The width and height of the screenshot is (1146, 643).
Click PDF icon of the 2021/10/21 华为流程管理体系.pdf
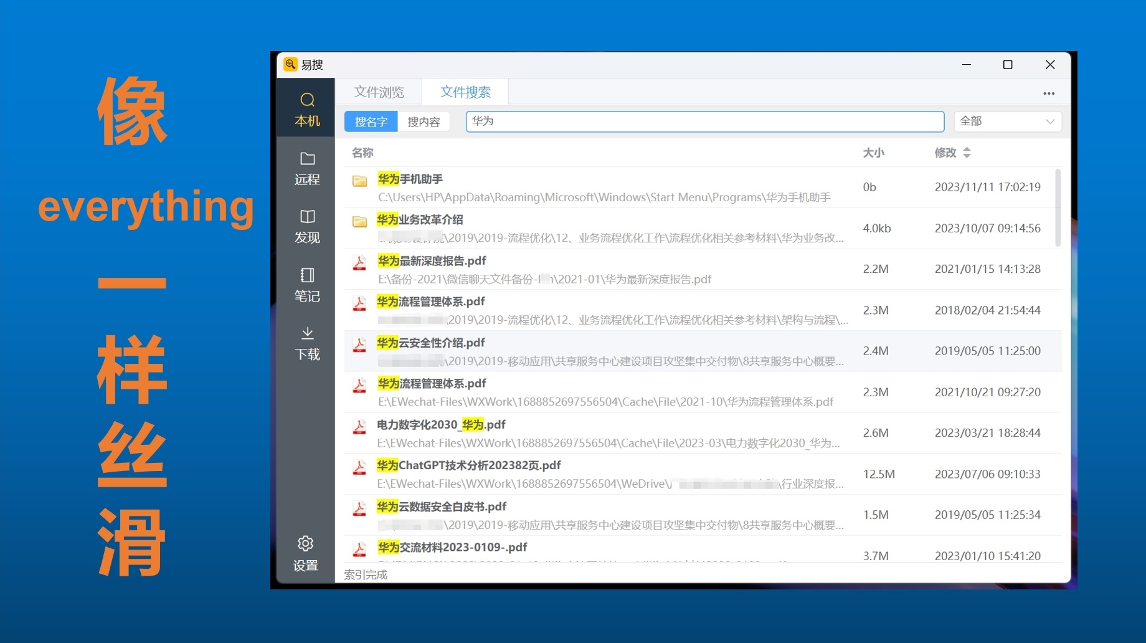[x=359, y=386]
